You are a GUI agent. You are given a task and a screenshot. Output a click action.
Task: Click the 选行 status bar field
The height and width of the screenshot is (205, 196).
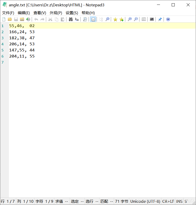click(92, 201)
